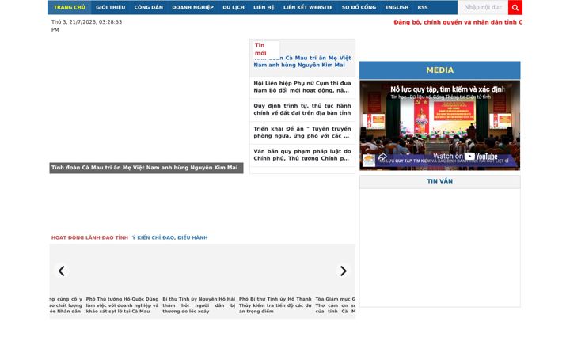The width and height of the screenshot is (570, 356).
Task: Open TRANG CHỦ menu item
Action: click(70, 7)
